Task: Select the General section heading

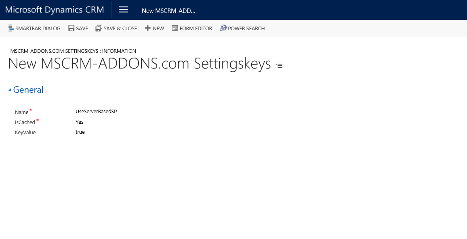Action: click(28, 89)
